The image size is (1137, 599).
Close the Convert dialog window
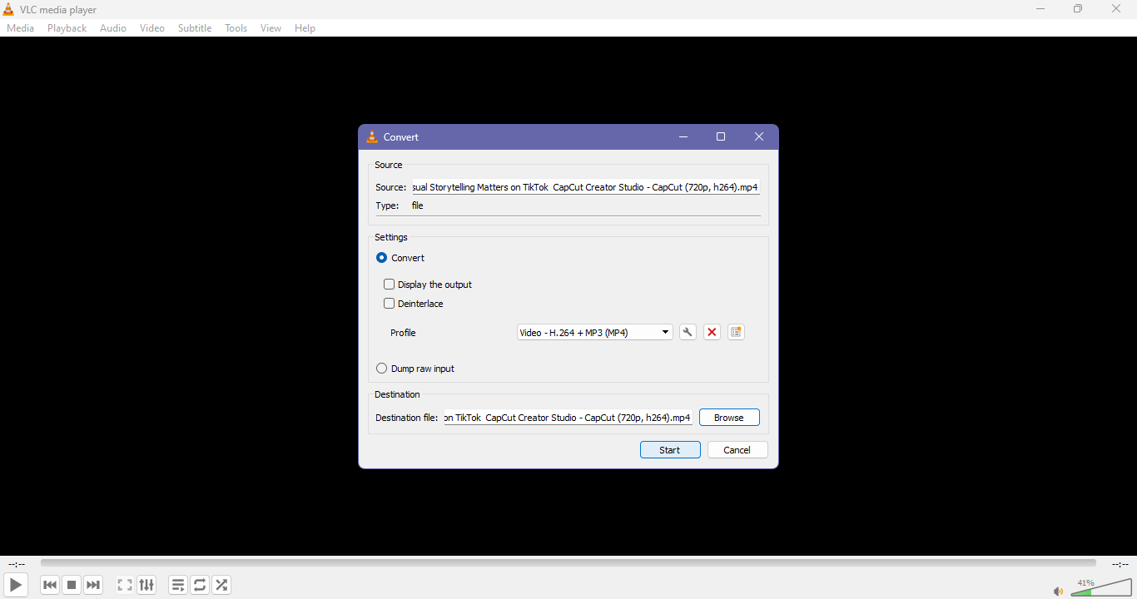click(x=759, y=137)
